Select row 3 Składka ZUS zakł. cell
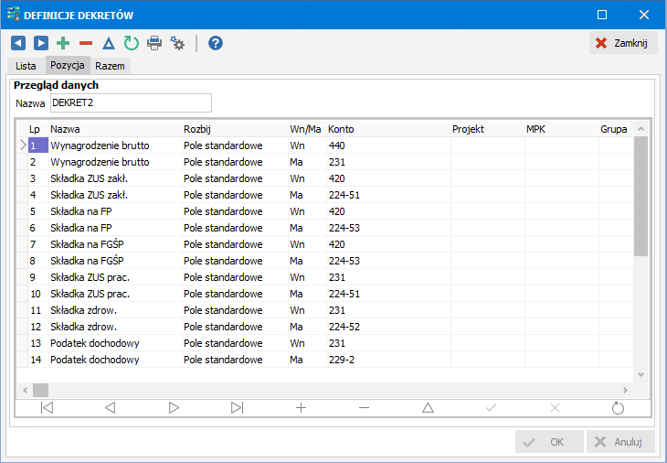 click(x=115, y=178)
